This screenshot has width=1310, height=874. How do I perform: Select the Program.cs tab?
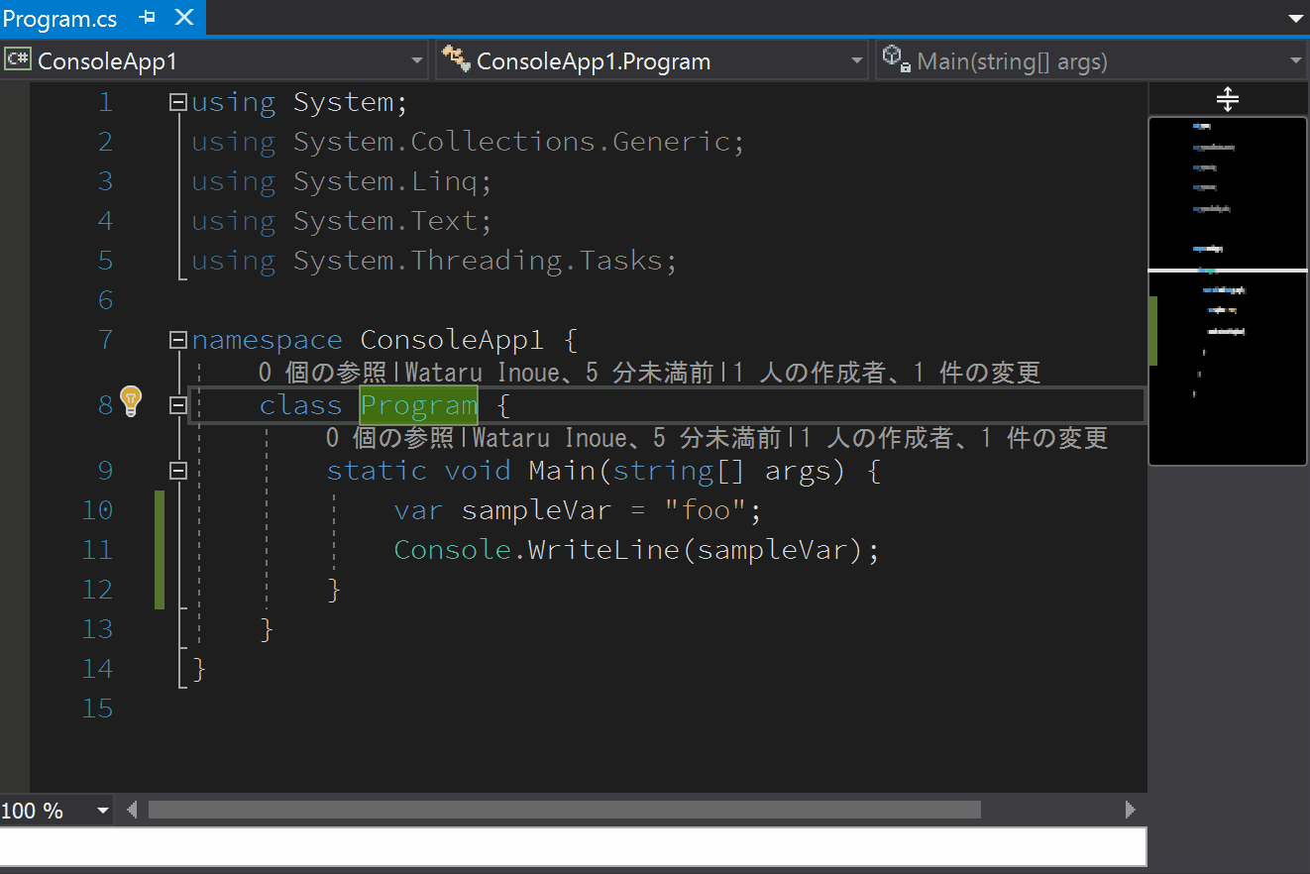pyautogui.click(x=59, y=17)
